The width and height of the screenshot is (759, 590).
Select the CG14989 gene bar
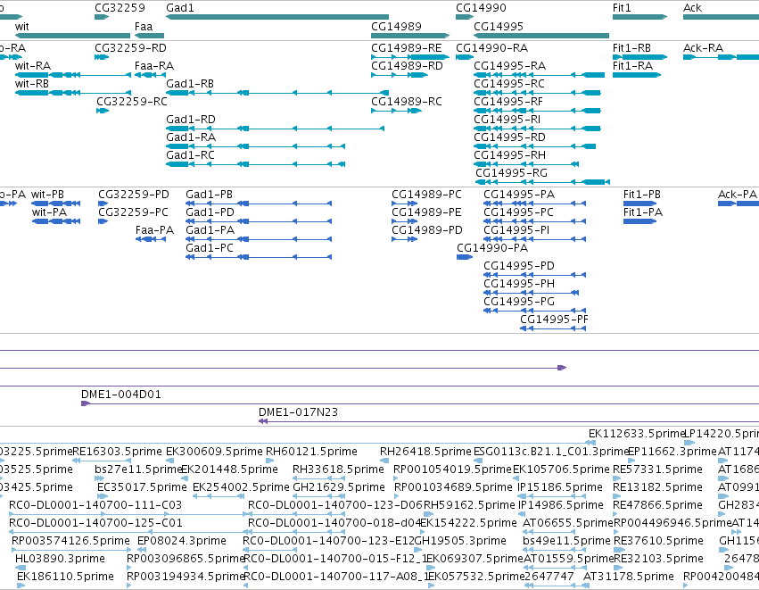[x=410, y=36]
